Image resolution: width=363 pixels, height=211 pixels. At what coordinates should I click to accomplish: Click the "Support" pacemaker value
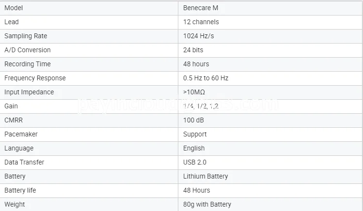click(195, 134)
